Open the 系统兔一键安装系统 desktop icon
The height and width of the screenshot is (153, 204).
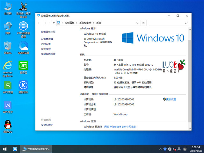point(23,10)
